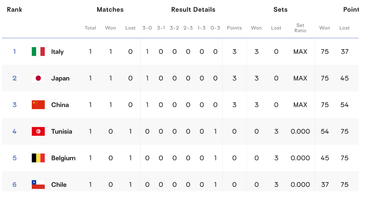The height and width of the screenshot is (197, 365).
Task: Click rank number 1 for Italy
Action: click(x=14, y=52)
